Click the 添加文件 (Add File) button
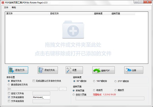 coord(18,70)
